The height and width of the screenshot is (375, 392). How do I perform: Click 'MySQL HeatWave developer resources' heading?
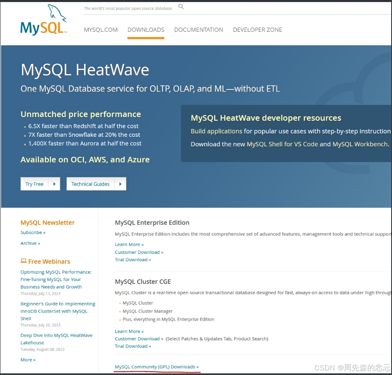click(x=266, y=118)
